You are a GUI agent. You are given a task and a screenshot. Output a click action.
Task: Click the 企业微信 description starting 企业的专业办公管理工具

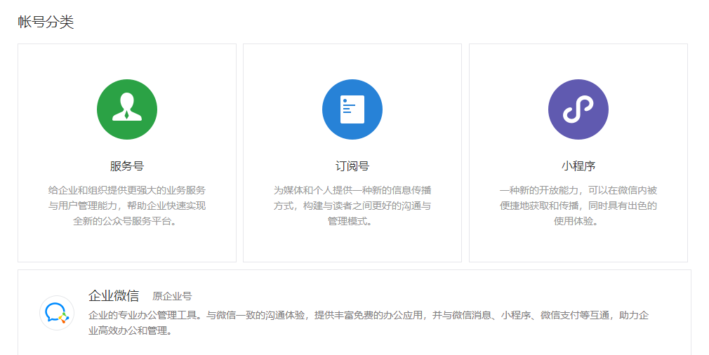[x=369, y=323]
